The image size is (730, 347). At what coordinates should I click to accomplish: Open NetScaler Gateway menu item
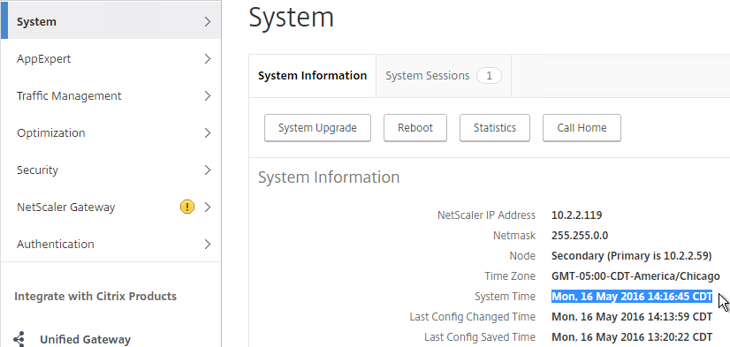click(110, 207)
